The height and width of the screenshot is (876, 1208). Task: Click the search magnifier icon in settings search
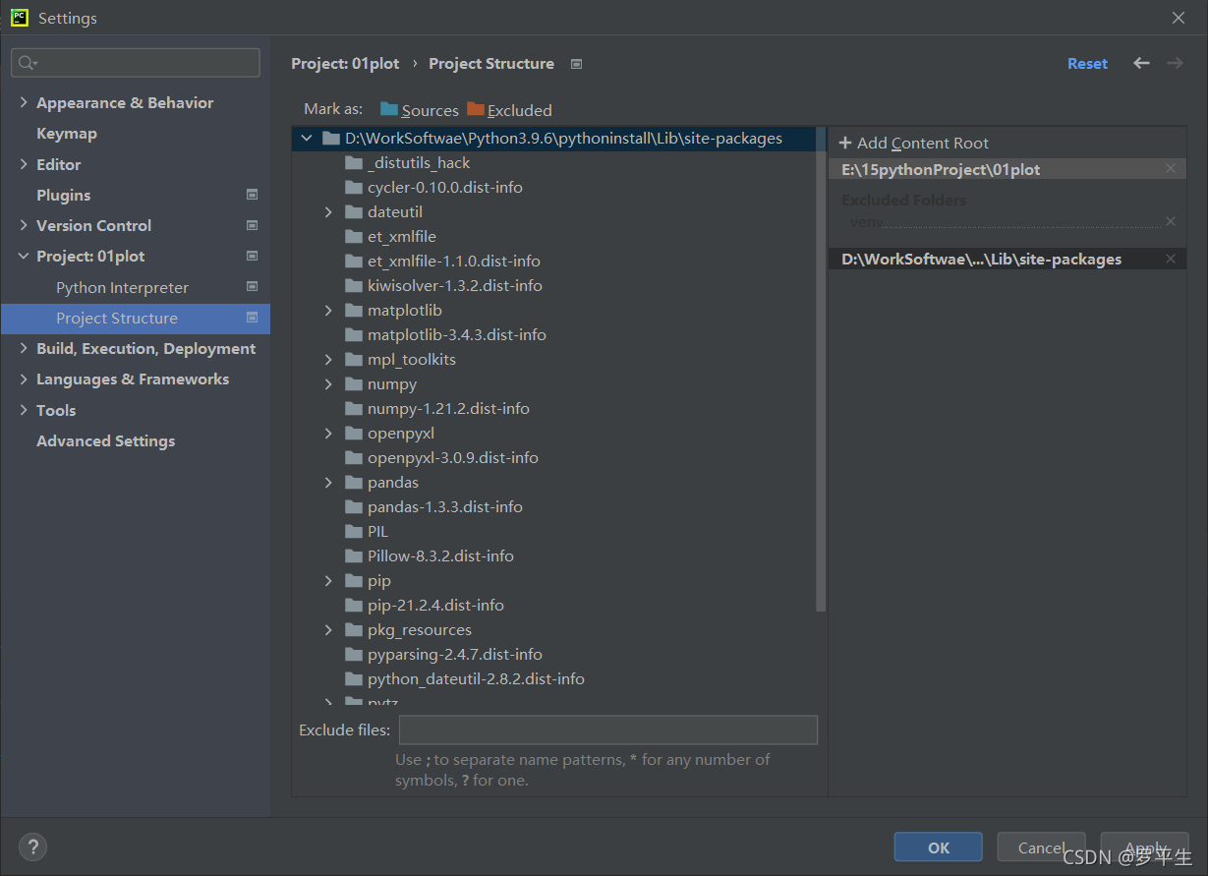27,63
